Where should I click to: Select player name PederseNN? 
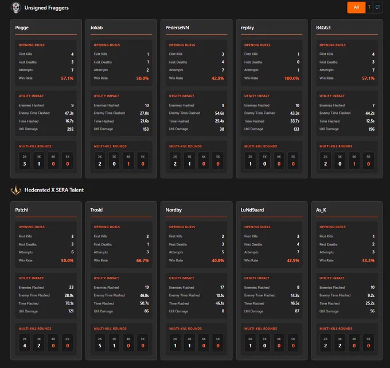177,28
